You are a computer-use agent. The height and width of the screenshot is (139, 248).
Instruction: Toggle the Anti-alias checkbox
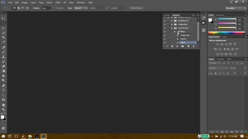tap(54, 8)
